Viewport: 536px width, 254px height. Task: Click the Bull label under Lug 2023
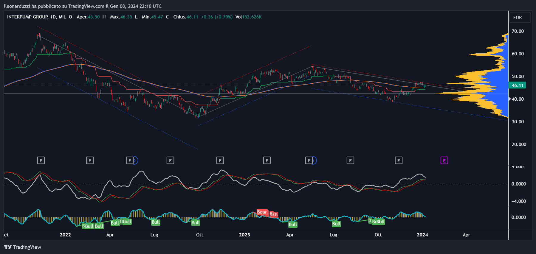click(x=336, y=224)
